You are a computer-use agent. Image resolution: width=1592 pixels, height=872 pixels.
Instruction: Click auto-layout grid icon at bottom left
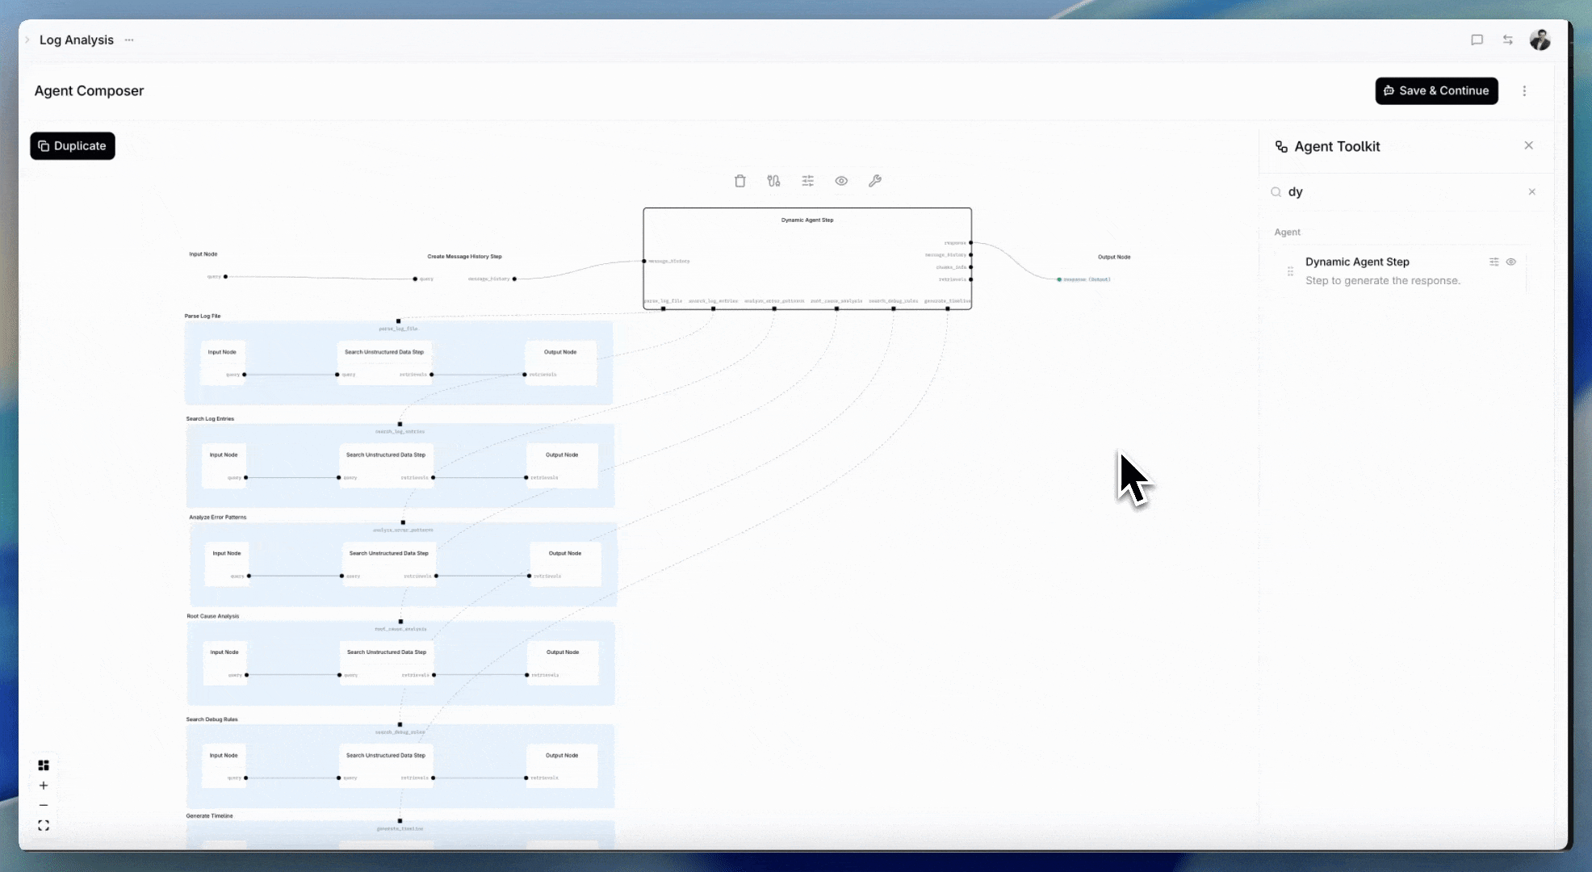(44, 765)
